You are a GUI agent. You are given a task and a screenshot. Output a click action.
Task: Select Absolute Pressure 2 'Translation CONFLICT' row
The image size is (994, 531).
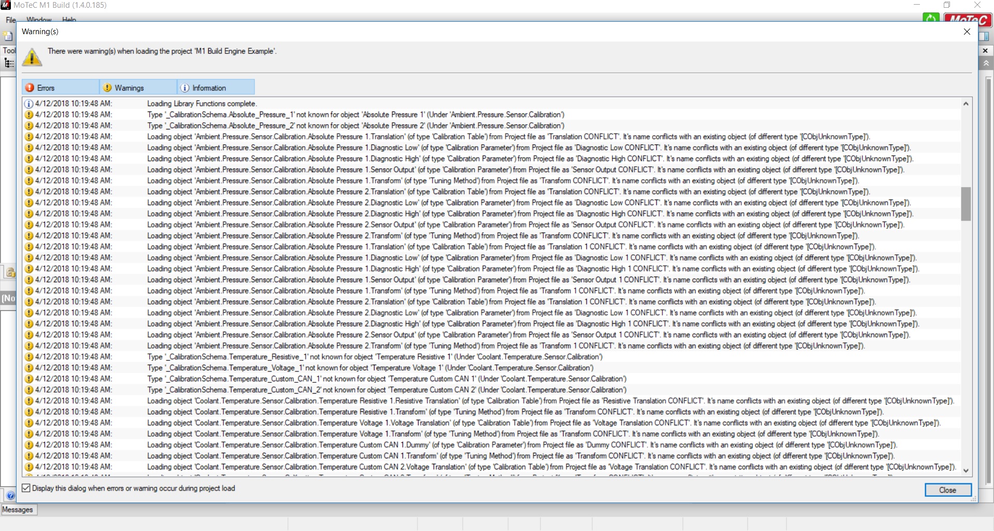tap(492, 192)
